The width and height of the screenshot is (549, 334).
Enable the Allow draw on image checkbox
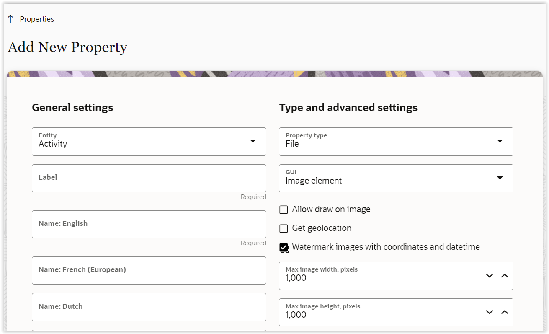tap(284, 210)
